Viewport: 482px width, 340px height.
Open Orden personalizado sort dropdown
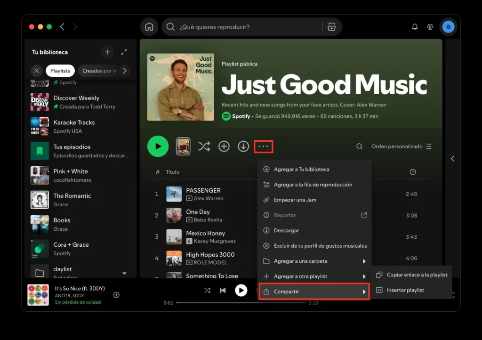coord(402,146)
